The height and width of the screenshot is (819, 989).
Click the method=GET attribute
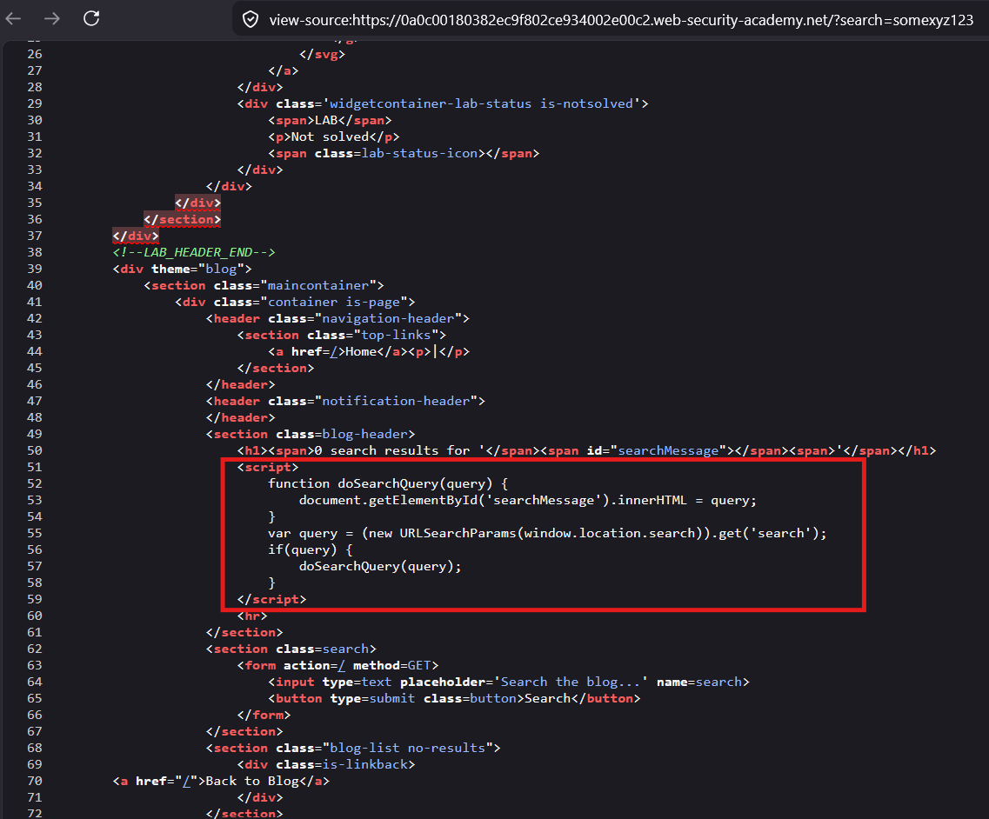(x=391, y=666)
